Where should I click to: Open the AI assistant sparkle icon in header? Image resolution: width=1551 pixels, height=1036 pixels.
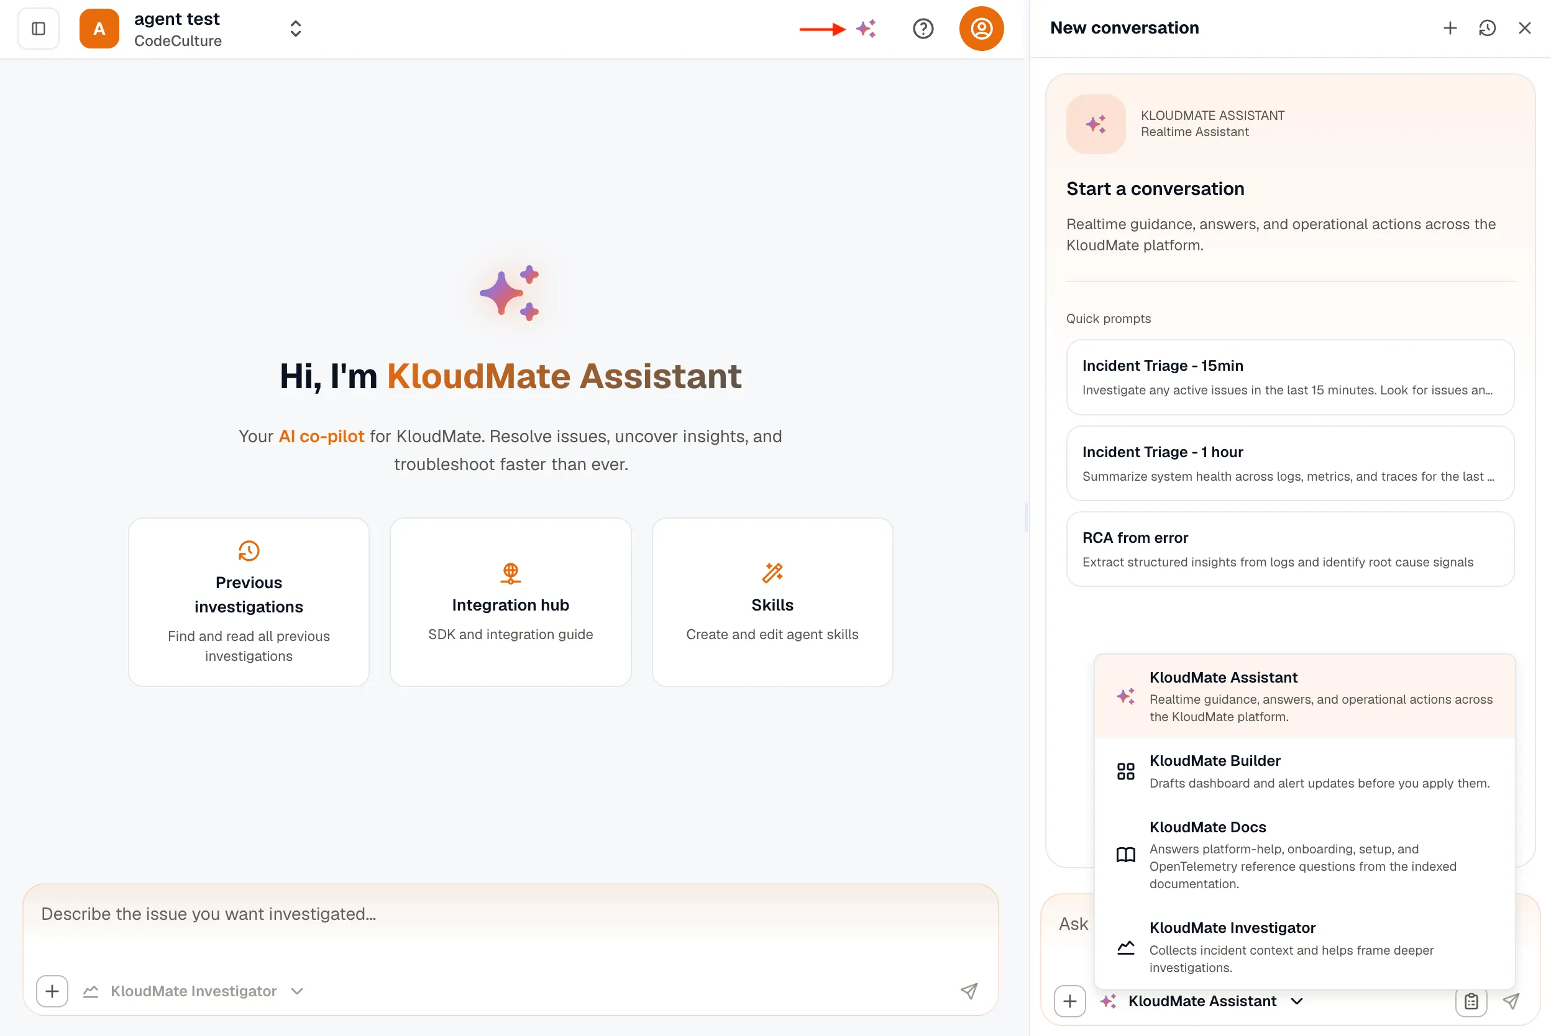866,29
